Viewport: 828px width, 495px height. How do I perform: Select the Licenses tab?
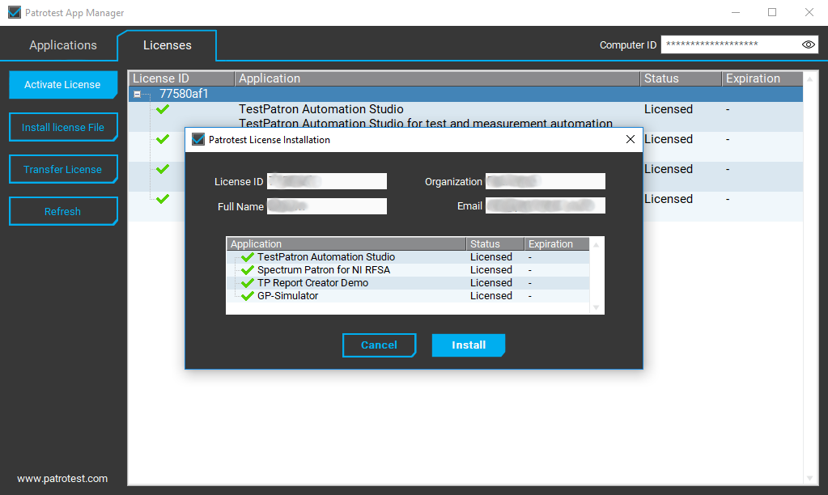(x=167, y=45)
